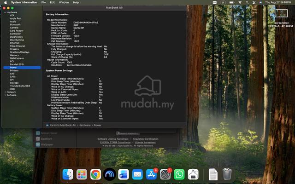The width and height of the screenshot is (295, 184).
Task: Select Thunderbolt/USB4 in the sidebar
Action: (x=20, y=86)
